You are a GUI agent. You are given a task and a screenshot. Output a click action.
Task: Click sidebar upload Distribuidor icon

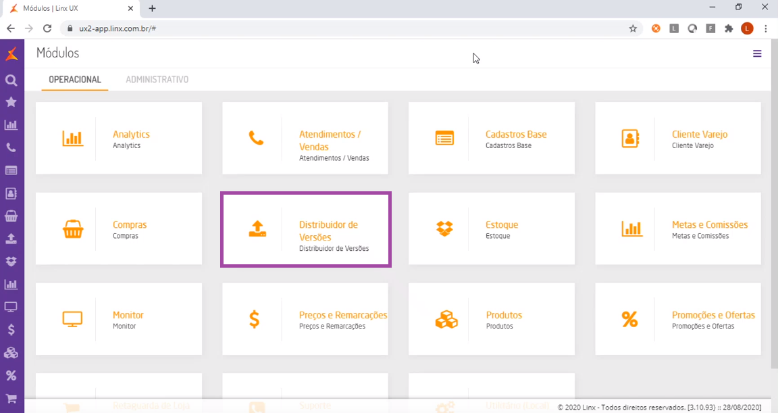[11, 239]
